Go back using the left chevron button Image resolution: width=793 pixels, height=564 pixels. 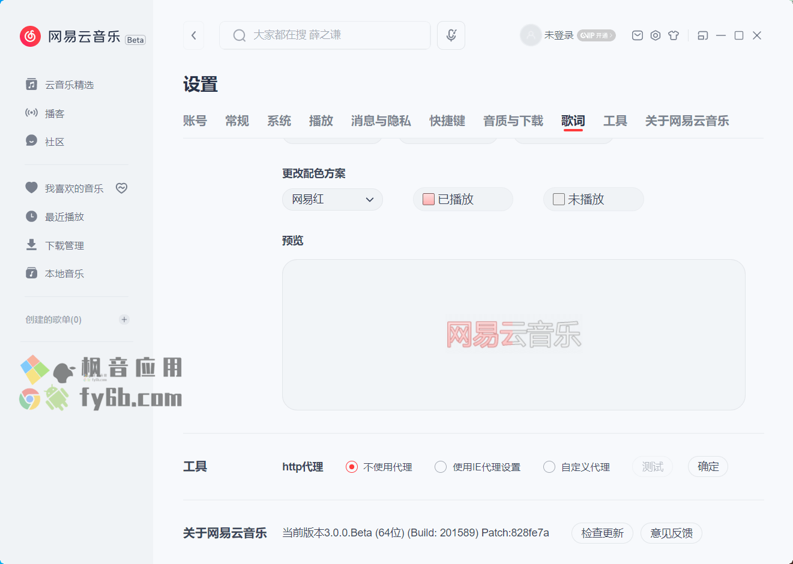coord(194,35)
